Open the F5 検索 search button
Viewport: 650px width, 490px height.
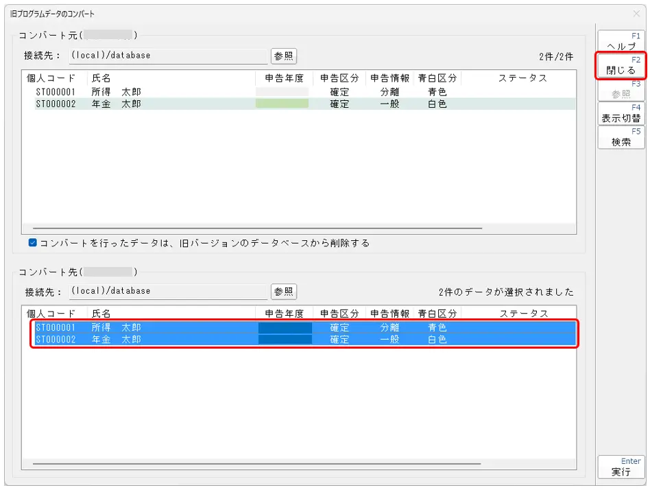click(621, 137)
